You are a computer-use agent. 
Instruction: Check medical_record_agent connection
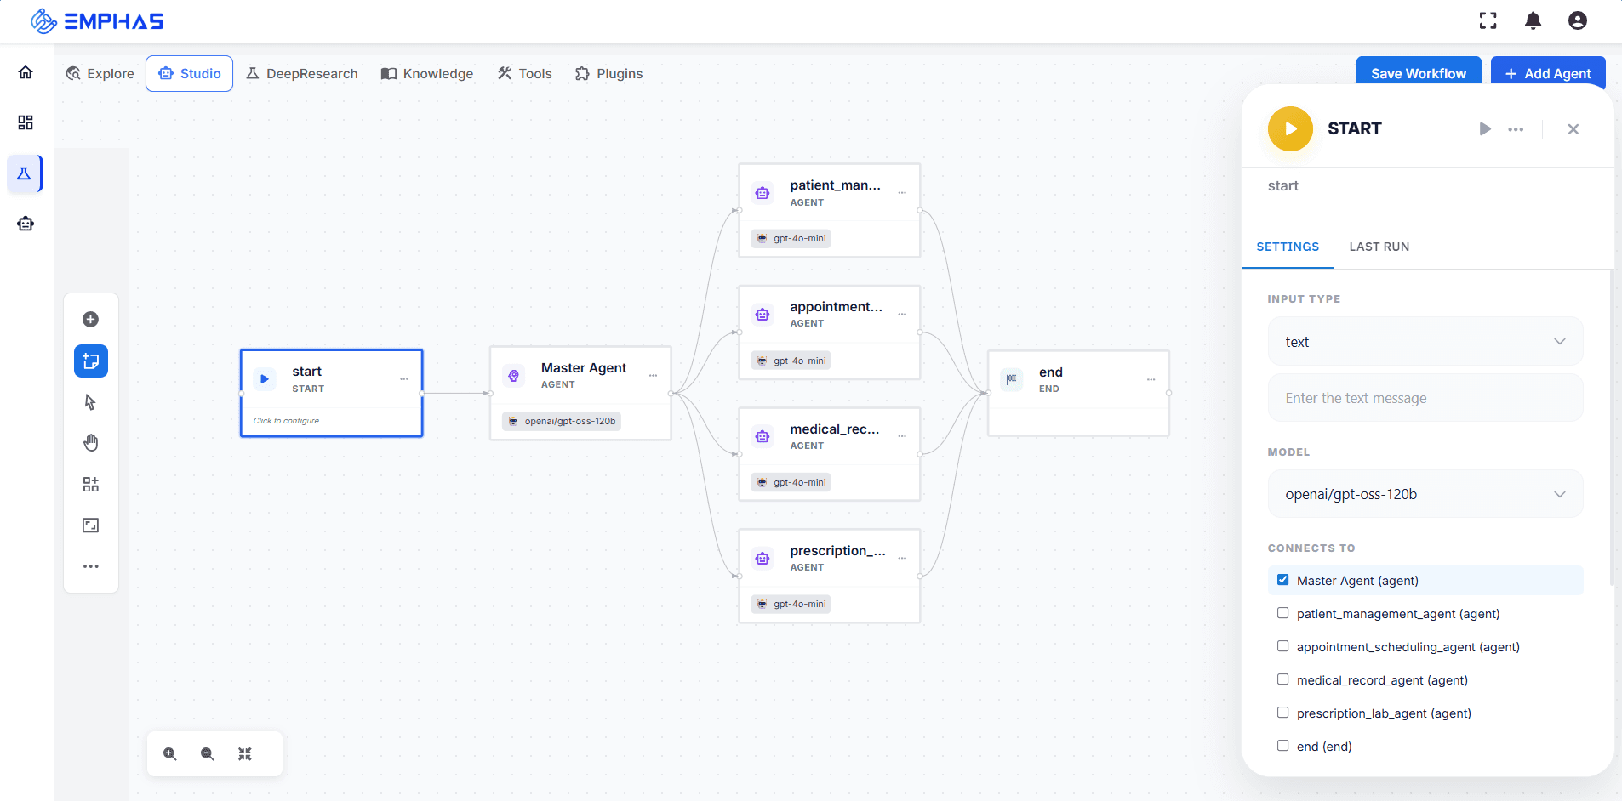[x=1282, y=679]
